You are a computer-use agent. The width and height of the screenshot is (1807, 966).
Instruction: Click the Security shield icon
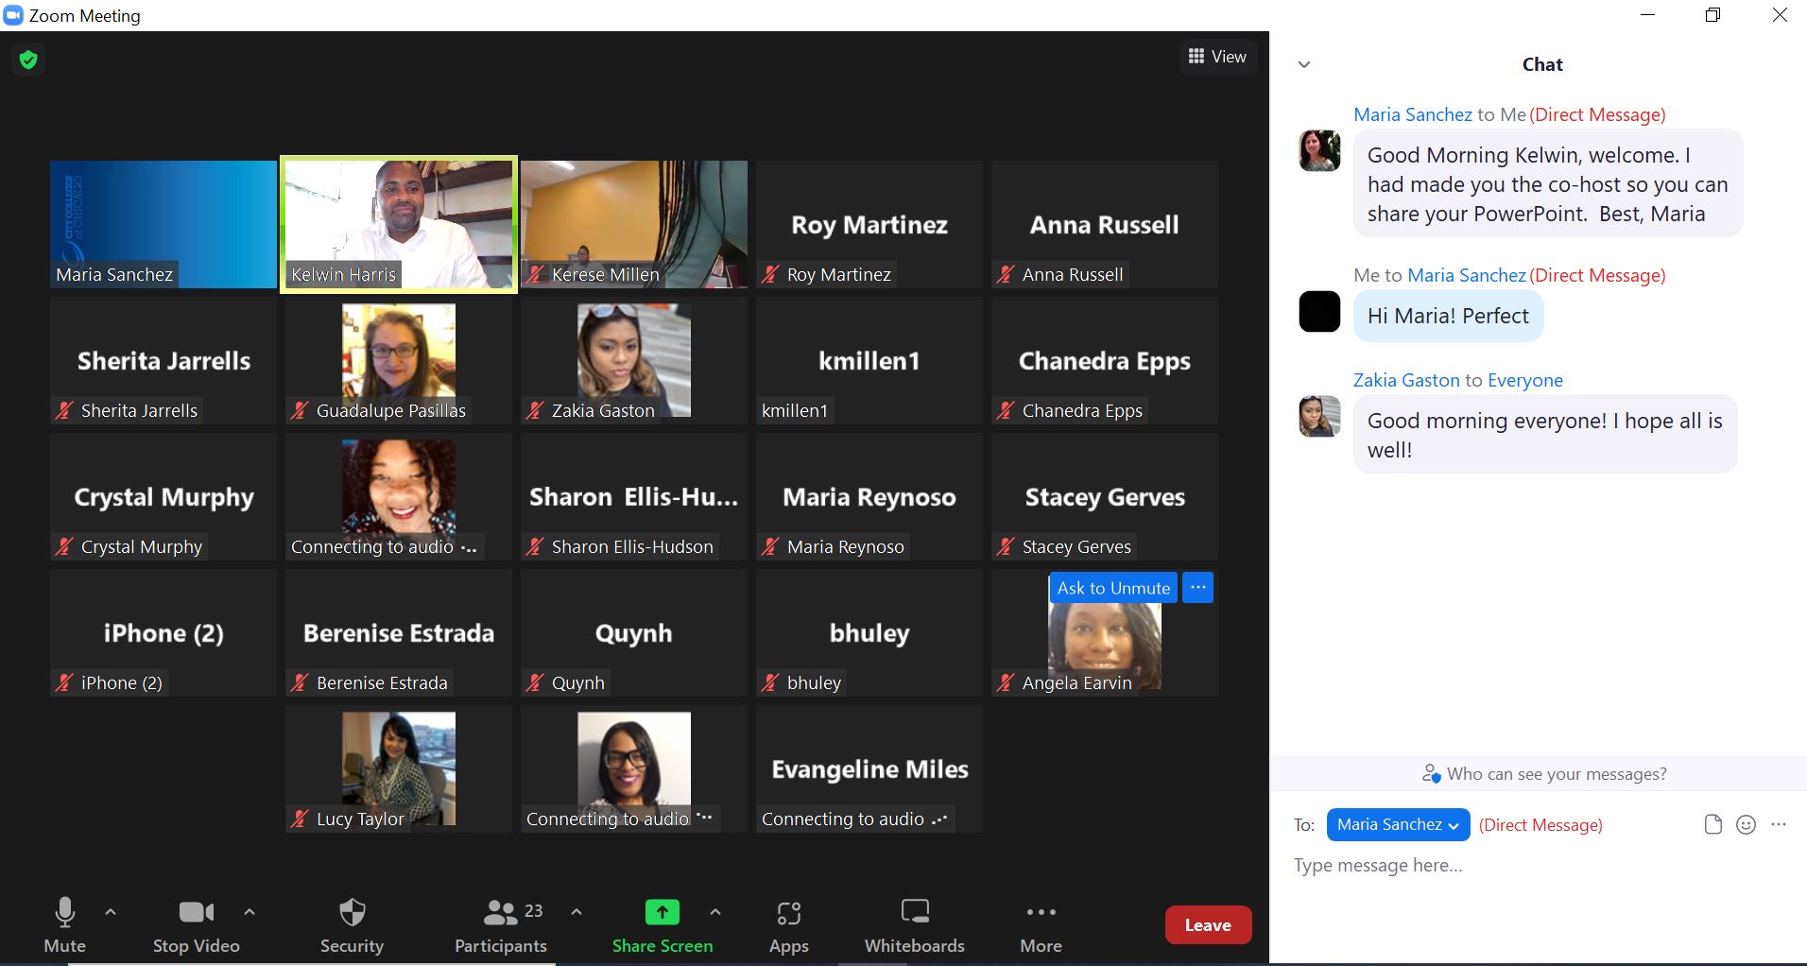352,913
